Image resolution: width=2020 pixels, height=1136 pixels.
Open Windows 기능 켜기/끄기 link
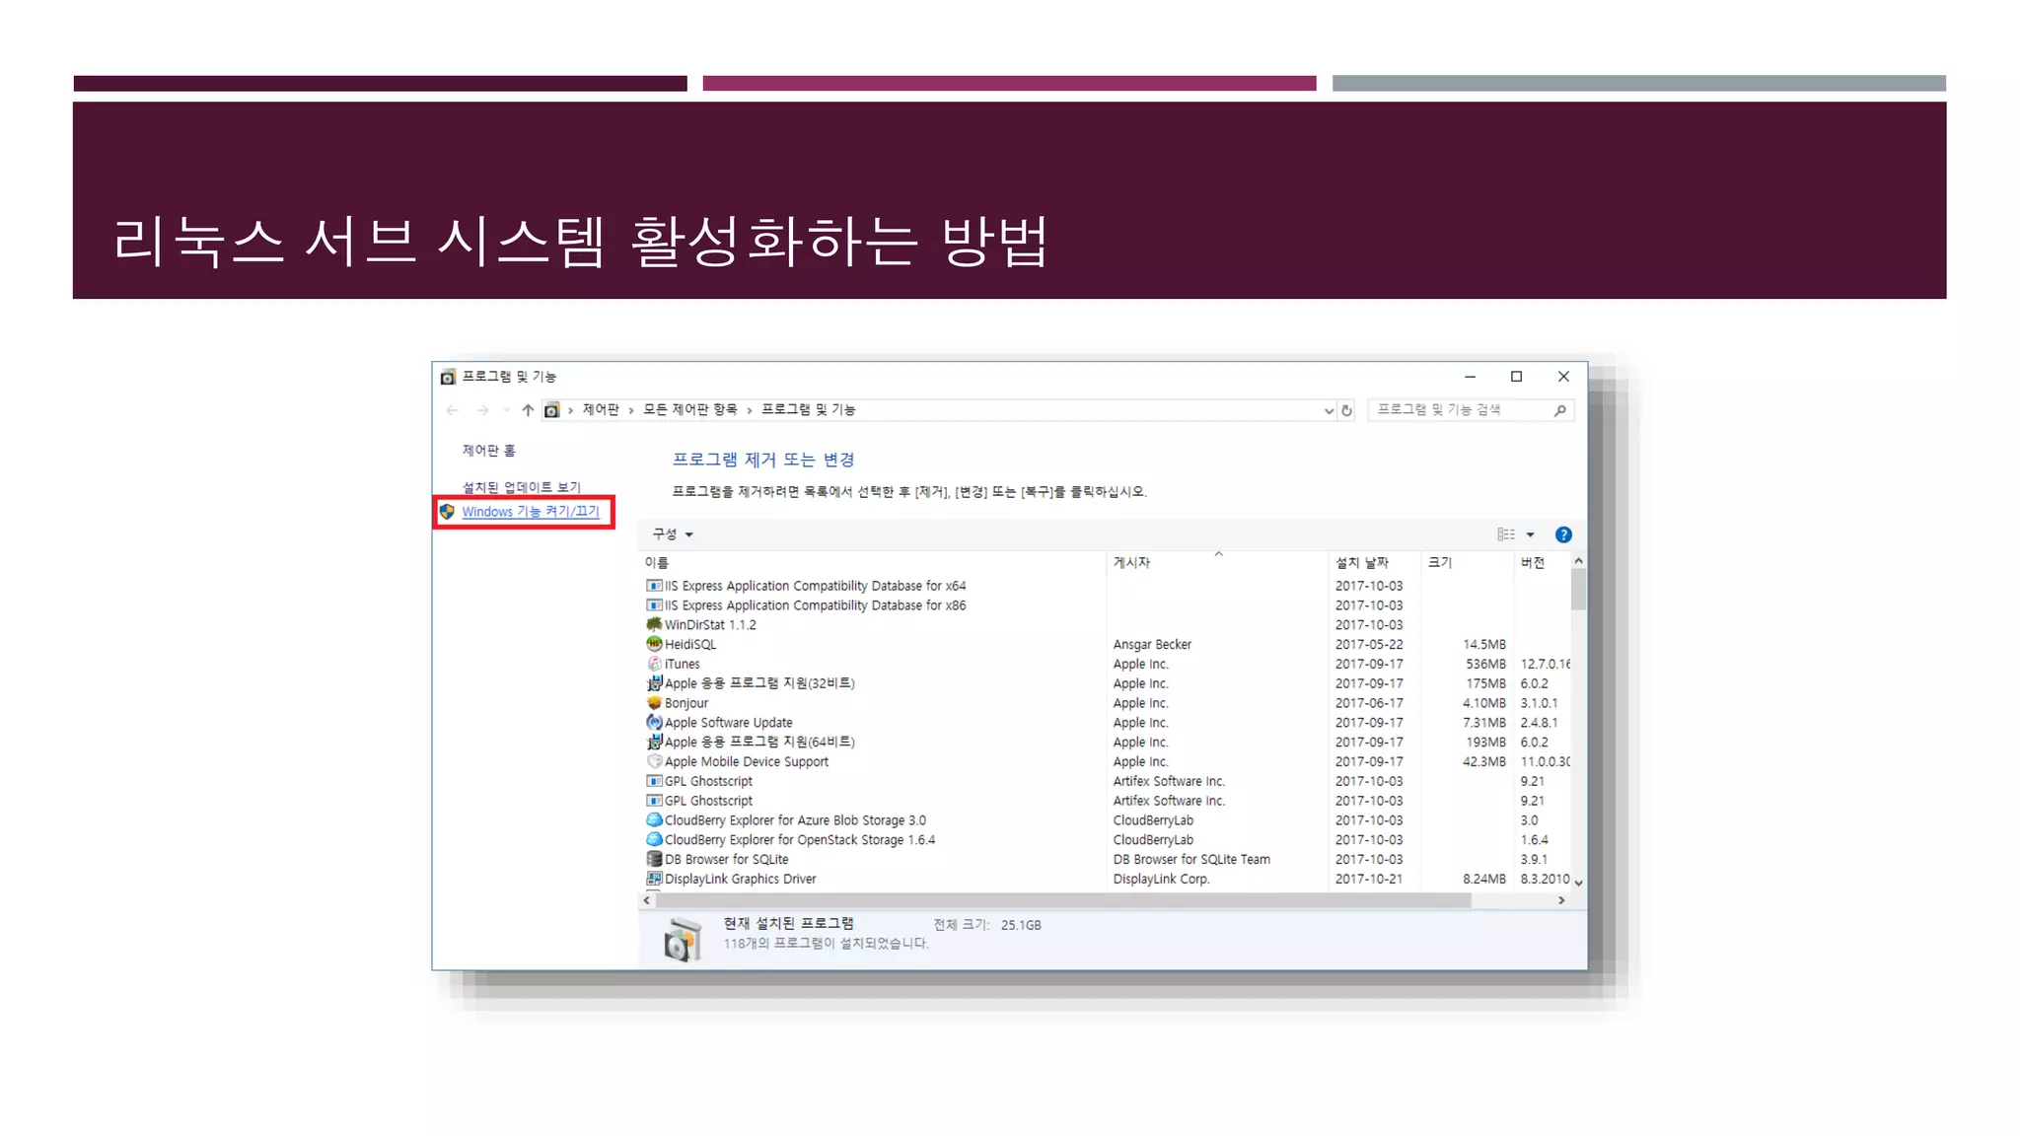[x=531, y=511]
